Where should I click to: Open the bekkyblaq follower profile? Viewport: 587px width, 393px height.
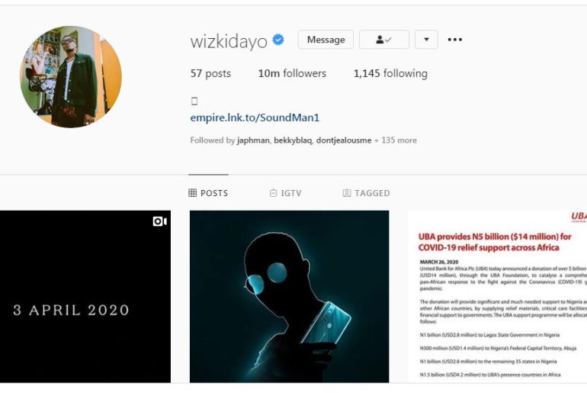tap(293, 140)
